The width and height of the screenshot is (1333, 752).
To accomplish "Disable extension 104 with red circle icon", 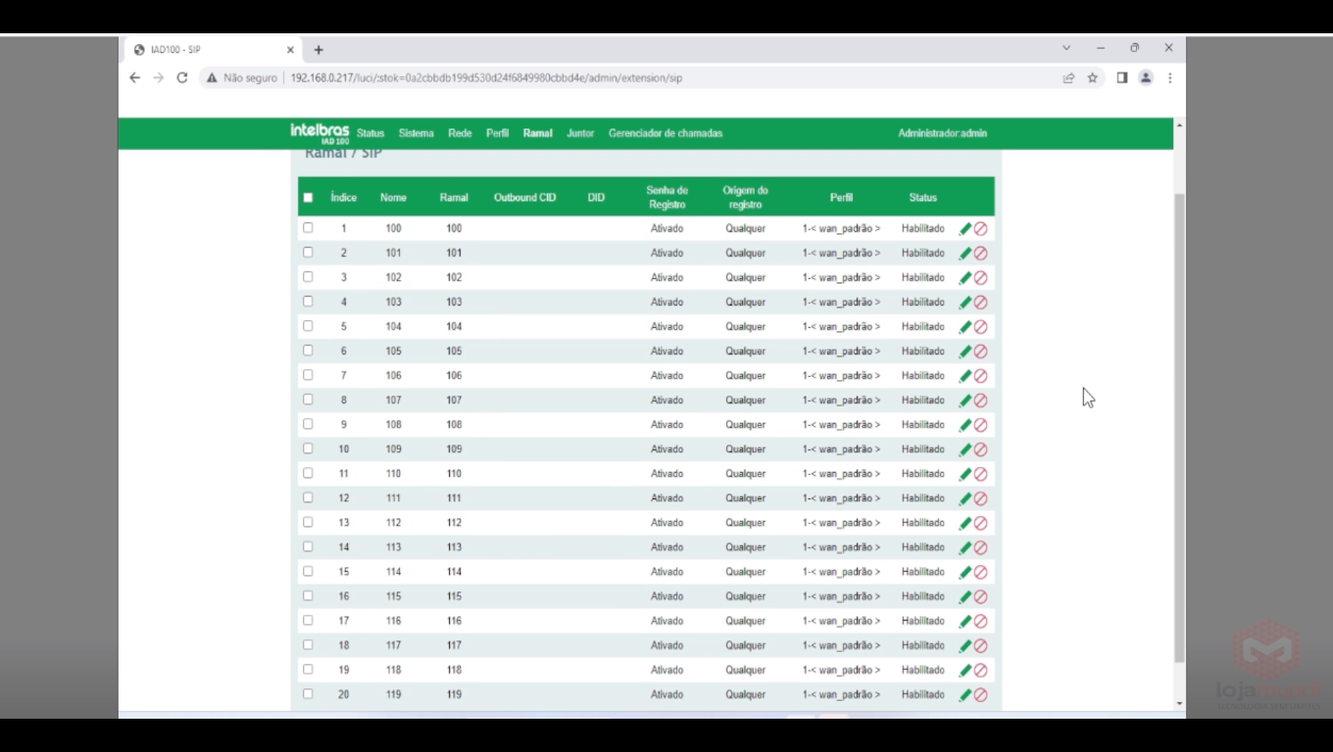I will coord(980,326).
